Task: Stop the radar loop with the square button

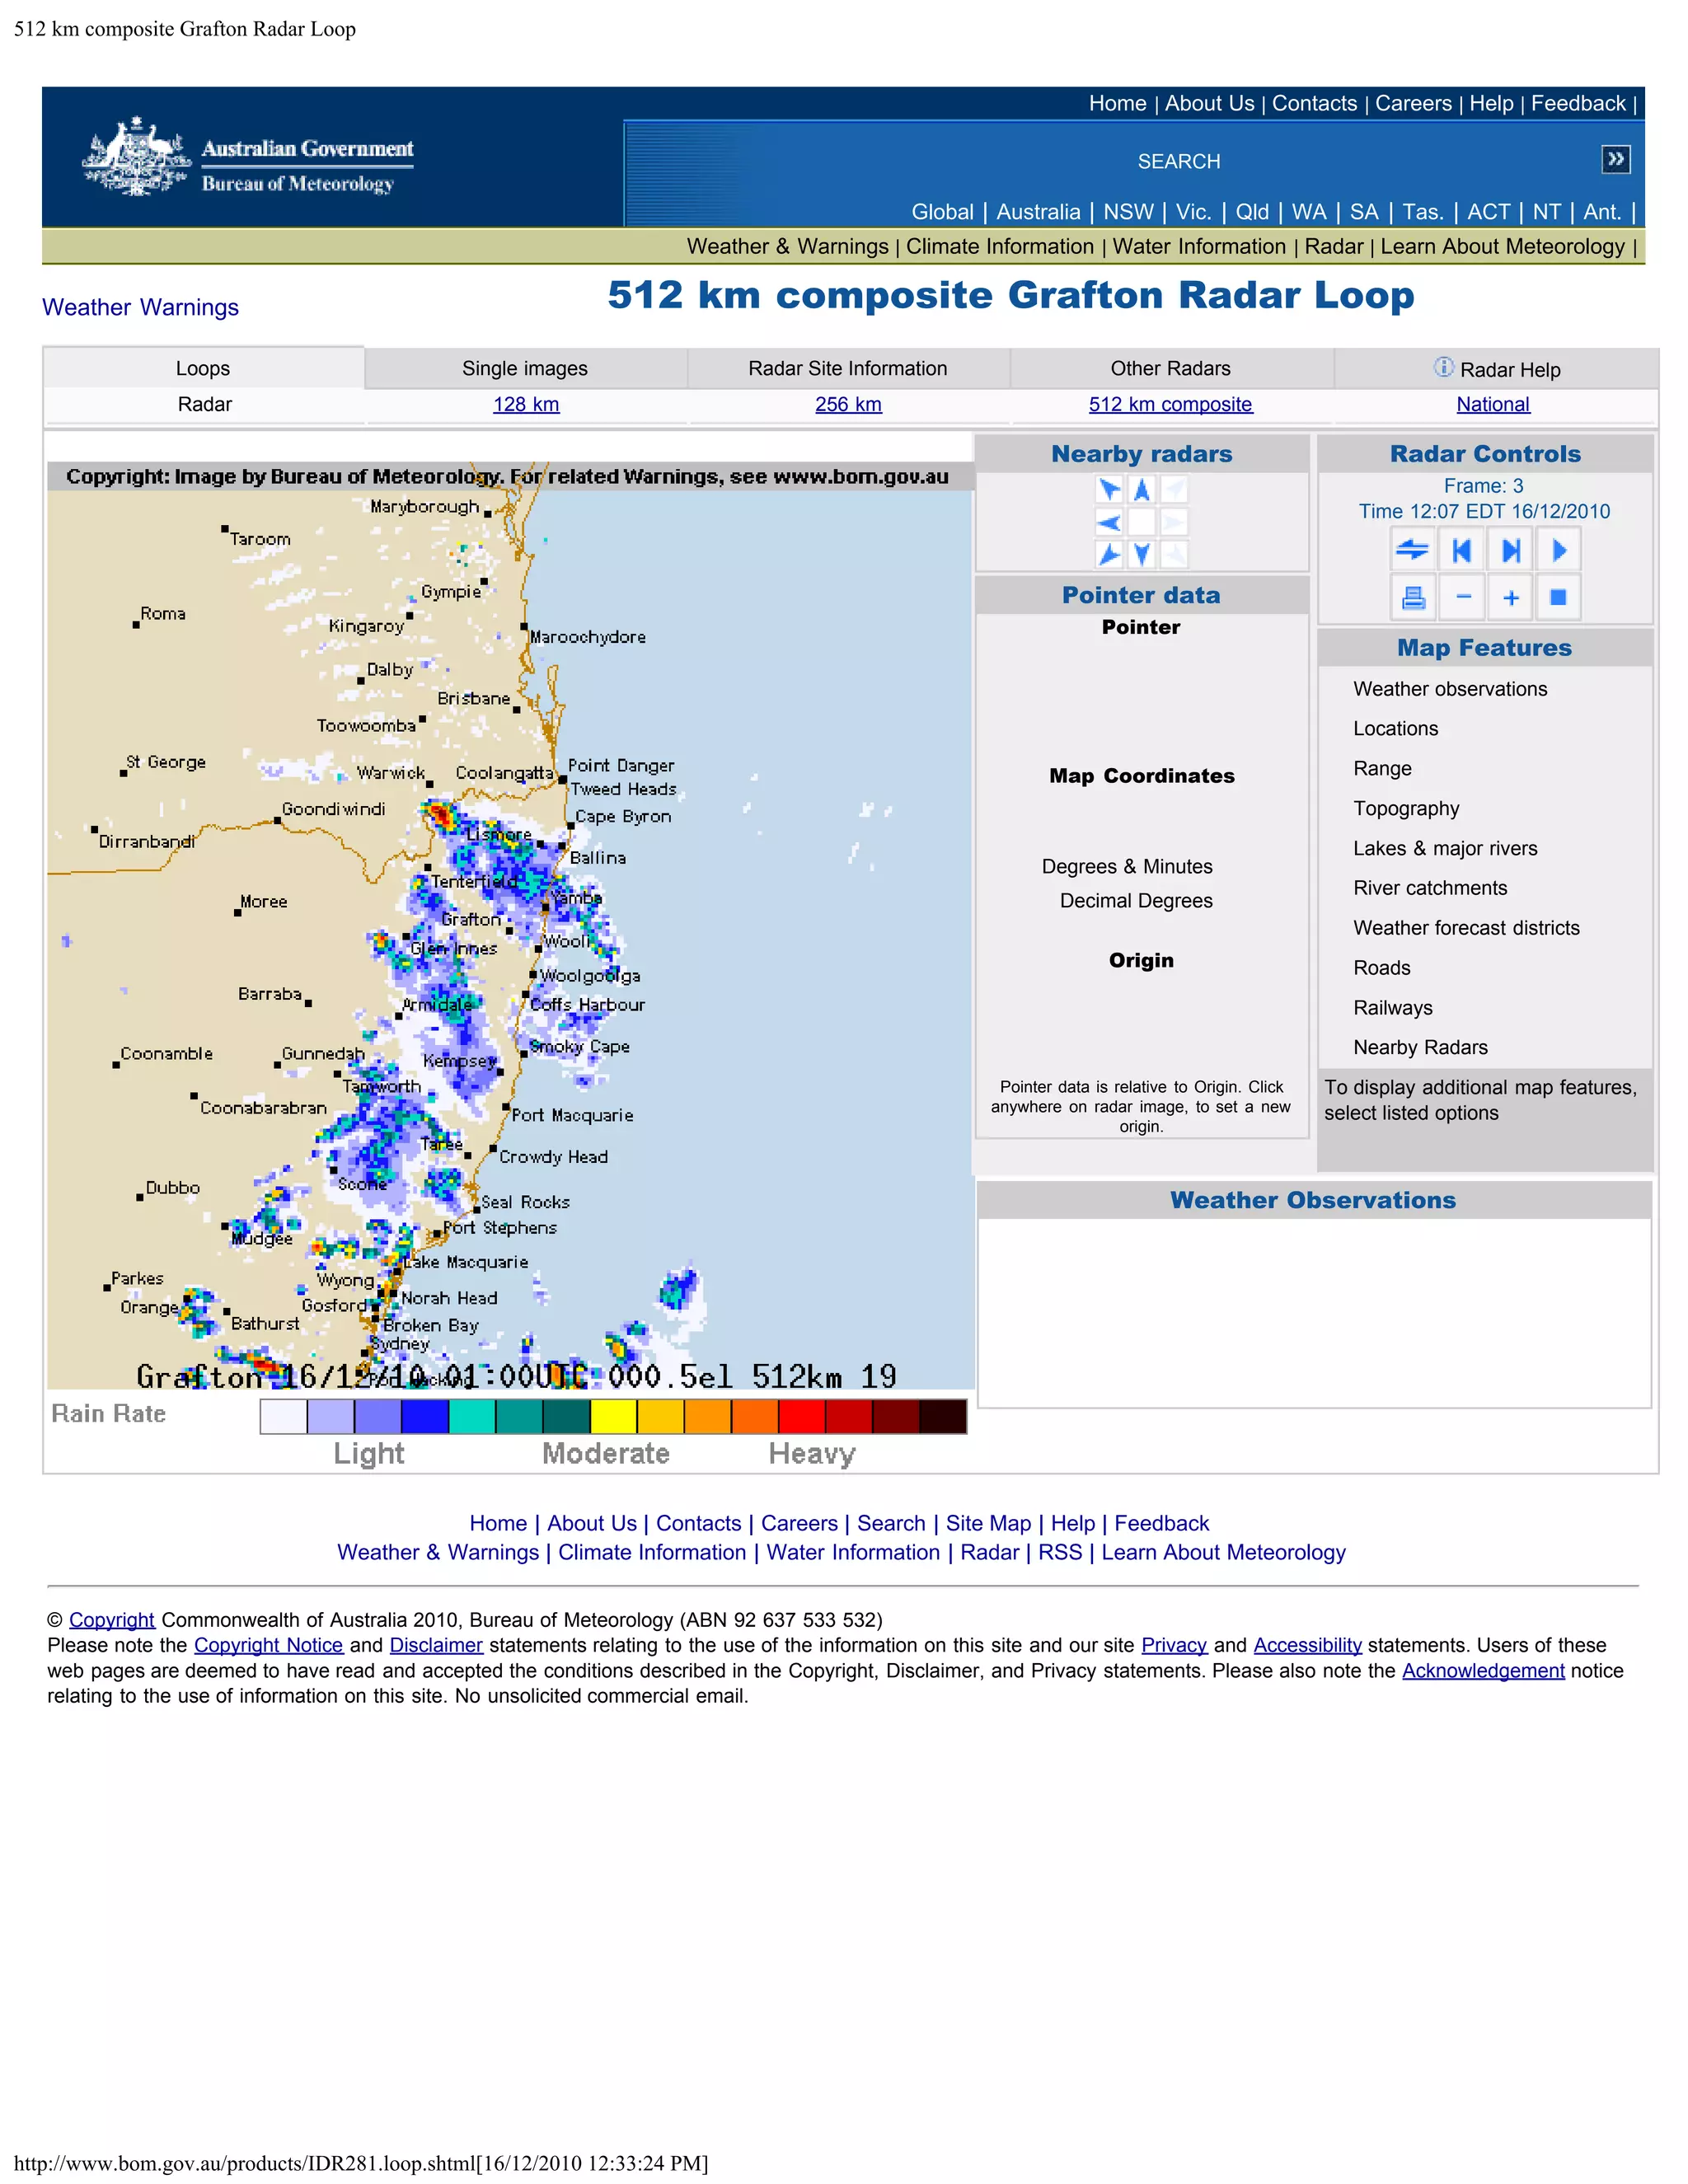Action: pyautogui.click(x=1558, y=597)
